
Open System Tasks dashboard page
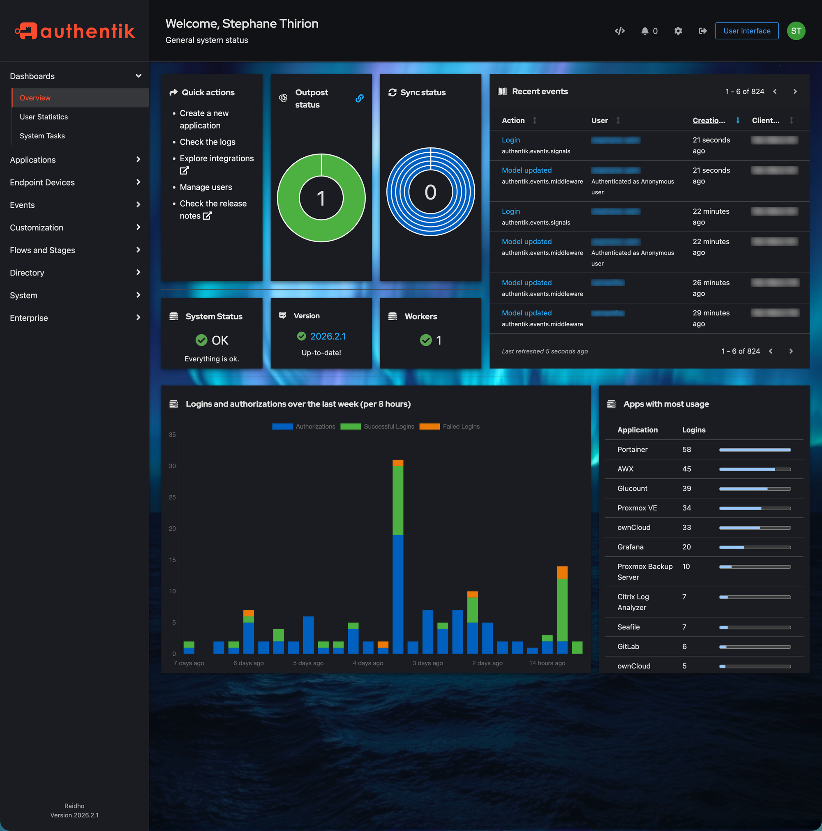click(x=42, y=136)
